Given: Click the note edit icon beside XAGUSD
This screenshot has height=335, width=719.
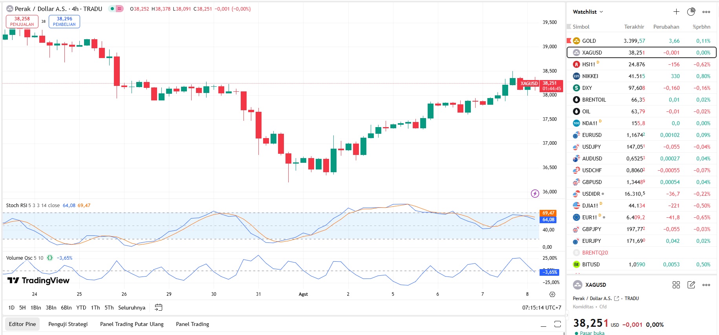Looking at the screenshot, I should [691, 285].
